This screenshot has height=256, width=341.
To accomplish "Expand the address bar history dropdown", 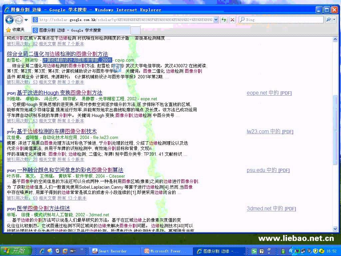I will (x=216, y=20).
